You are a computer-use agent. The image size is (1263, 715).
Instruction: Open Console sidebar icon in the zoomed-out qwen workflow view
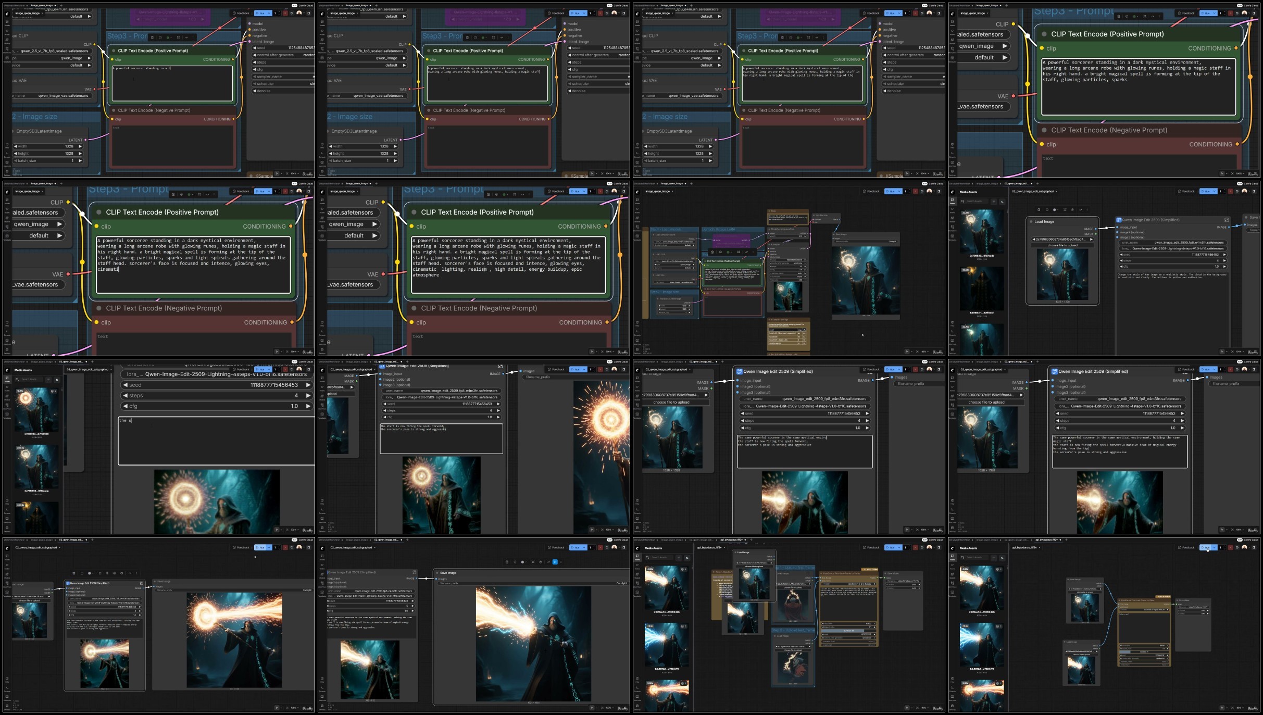pos(637,331)
